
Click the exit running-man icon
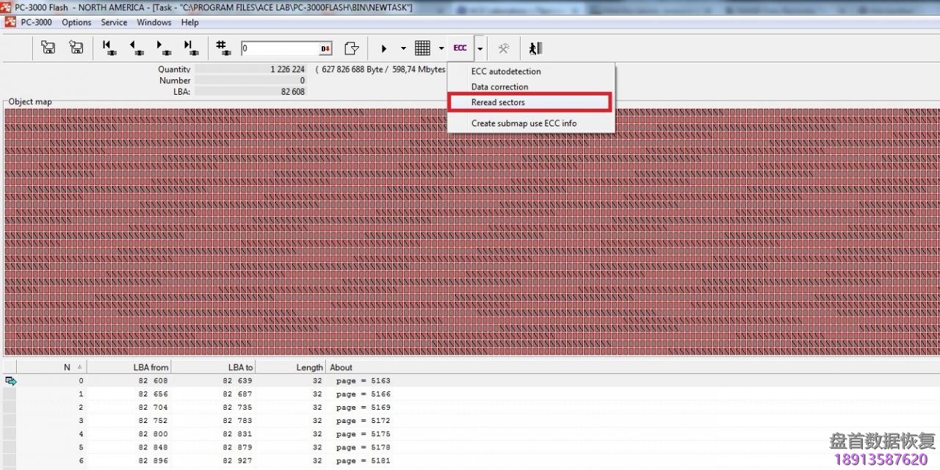click(x=535, y=48)
